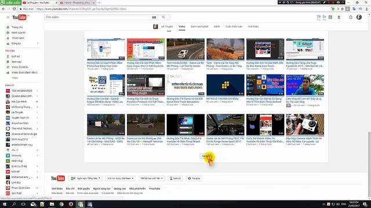This screenshot has width=371, height=208.
Task: Open Giới thiệu footer link
Action: coord(57,189)
